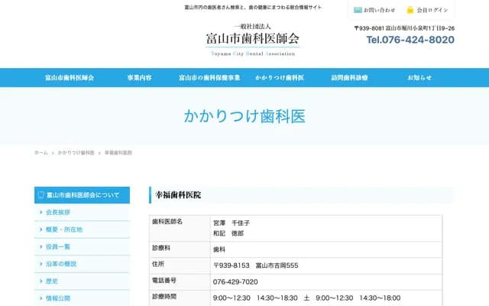Click the envelope icon next to お問い合わせ
Viewport: 489px width, 306px height.
[358, 10]
